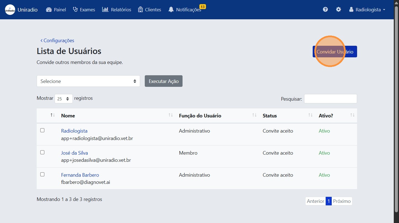
Task: Go back via the Configurações link
Action: point(58,40)
